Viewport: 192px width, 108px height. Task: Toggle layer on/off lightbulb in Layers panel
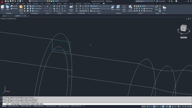[135, 6]
